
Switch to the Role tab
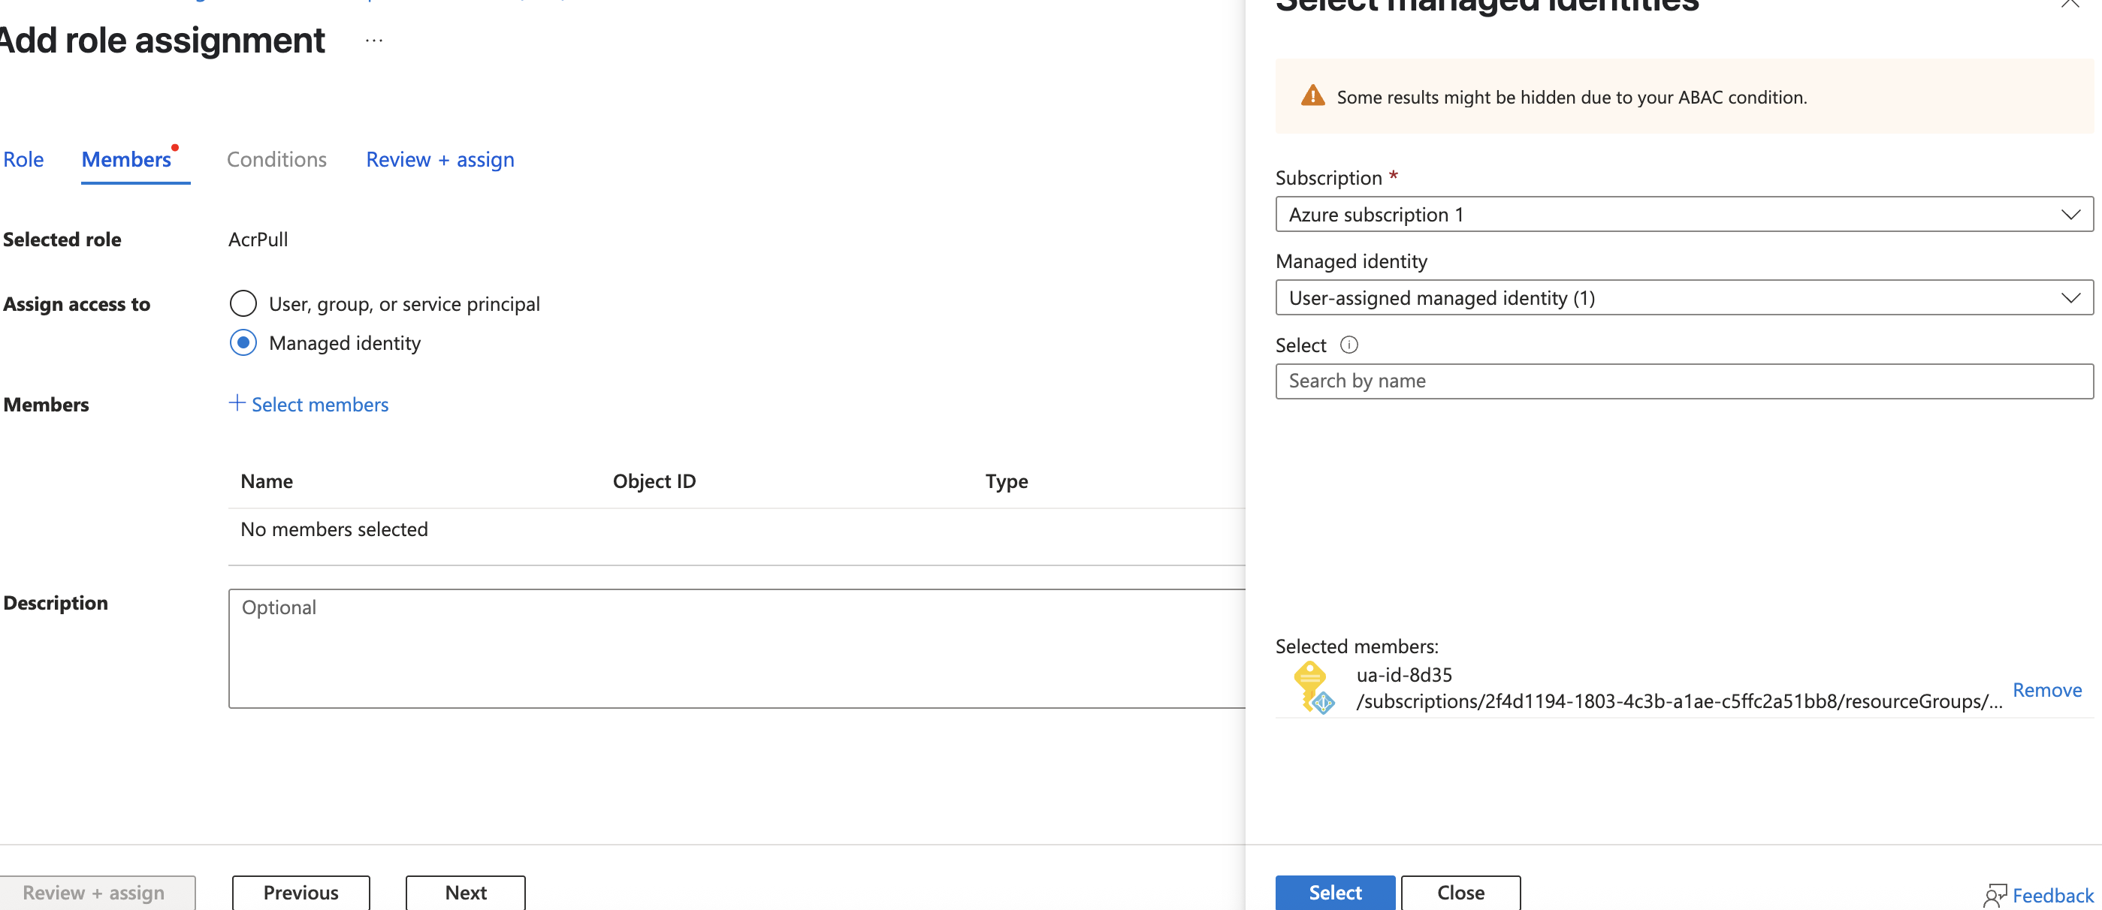23,160
